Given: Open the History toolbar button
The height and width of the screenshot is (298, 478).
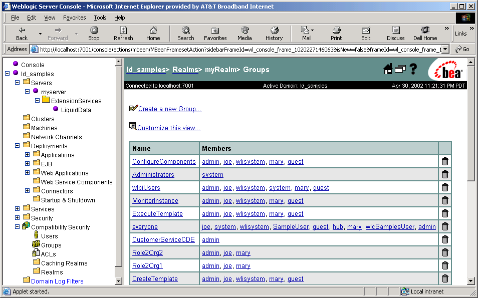Looking at the screenshot, I should pos(274,34).
